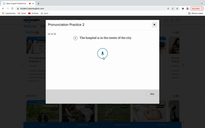Open the Okuma Listesi reading list
The image size is (205, 128).
click(x=195, y=13)
